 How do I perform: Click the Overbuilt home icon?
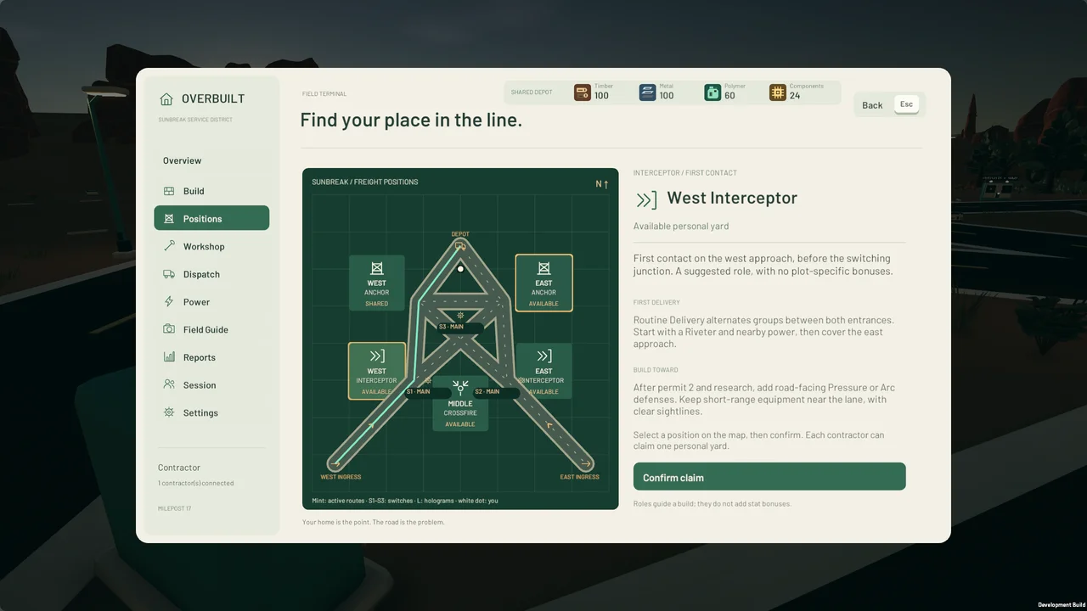tap(166, 99)
